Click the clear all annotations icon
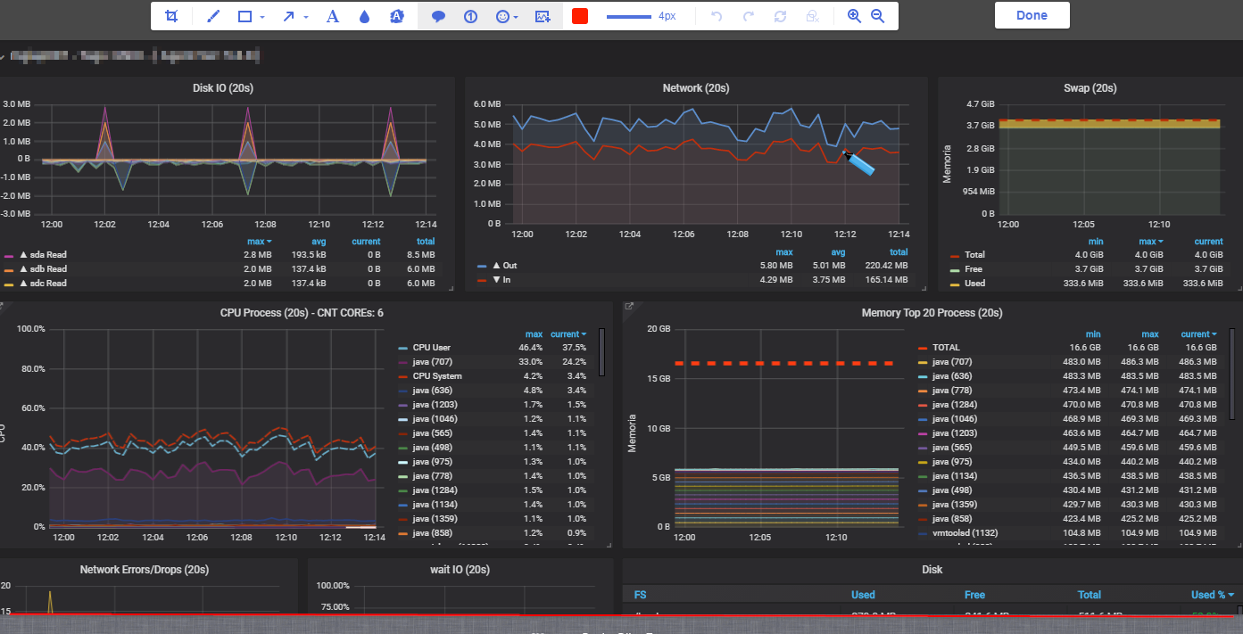 [812, 16]
